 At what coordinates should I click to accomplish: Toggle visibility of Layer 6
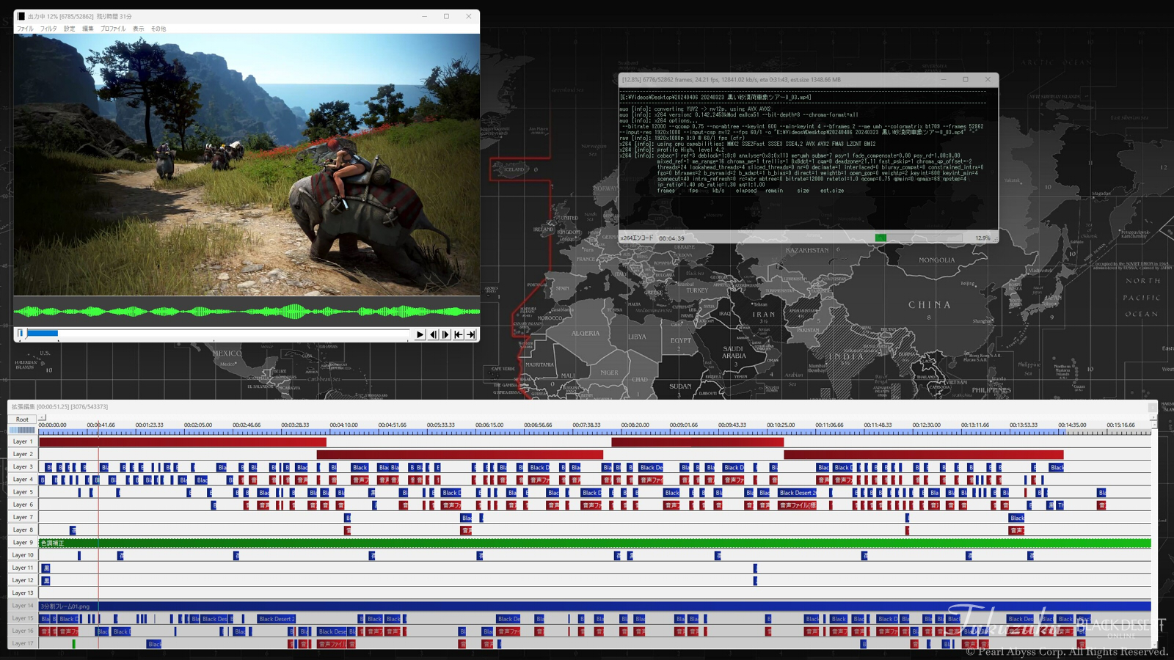[22, 505]
